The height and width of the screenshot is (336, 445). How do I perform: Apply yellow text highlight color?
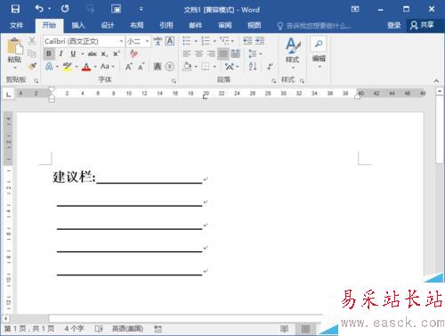[68, 67]
